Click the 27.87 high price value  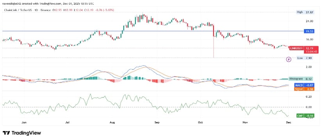[310, 12]
